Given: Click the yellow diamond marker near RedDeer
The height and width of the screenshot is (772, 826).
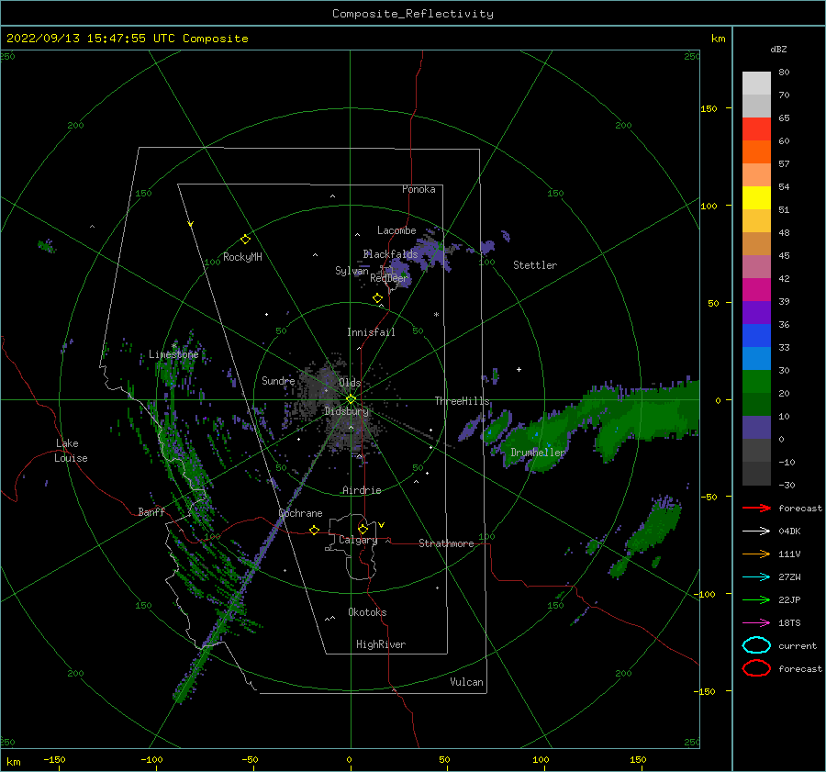Looking at the screenshot, I should pyautogui.click(x=377, y=298).
